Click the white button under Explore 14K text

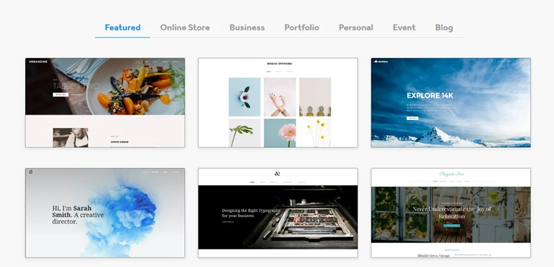[412, 118]
